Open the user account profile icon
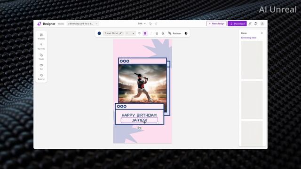The width and height of the screenshot is (301, 169). (x=262, y=23)
